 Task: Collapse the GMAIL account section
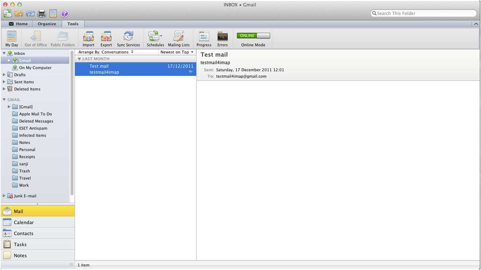[x=4, y=100]
